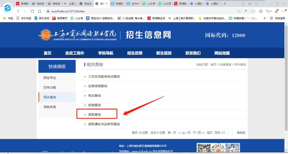Click the browser home icon

39,11
